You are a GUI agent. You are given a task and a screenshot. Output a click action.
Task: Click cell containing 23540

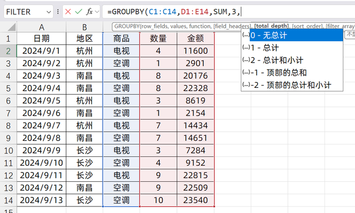pyautogui.click(x=196, y=200)
